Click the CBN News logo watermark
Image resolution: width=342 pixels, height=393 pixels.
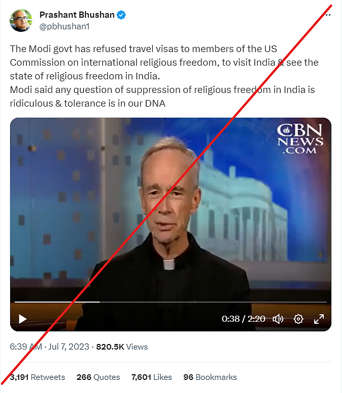(300, 138)
